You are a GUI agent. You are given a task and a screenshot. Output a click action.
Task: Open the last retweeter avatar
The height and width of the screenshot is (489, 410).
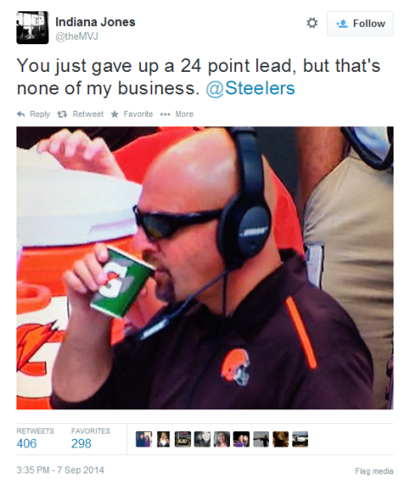(x=300, y=439)
